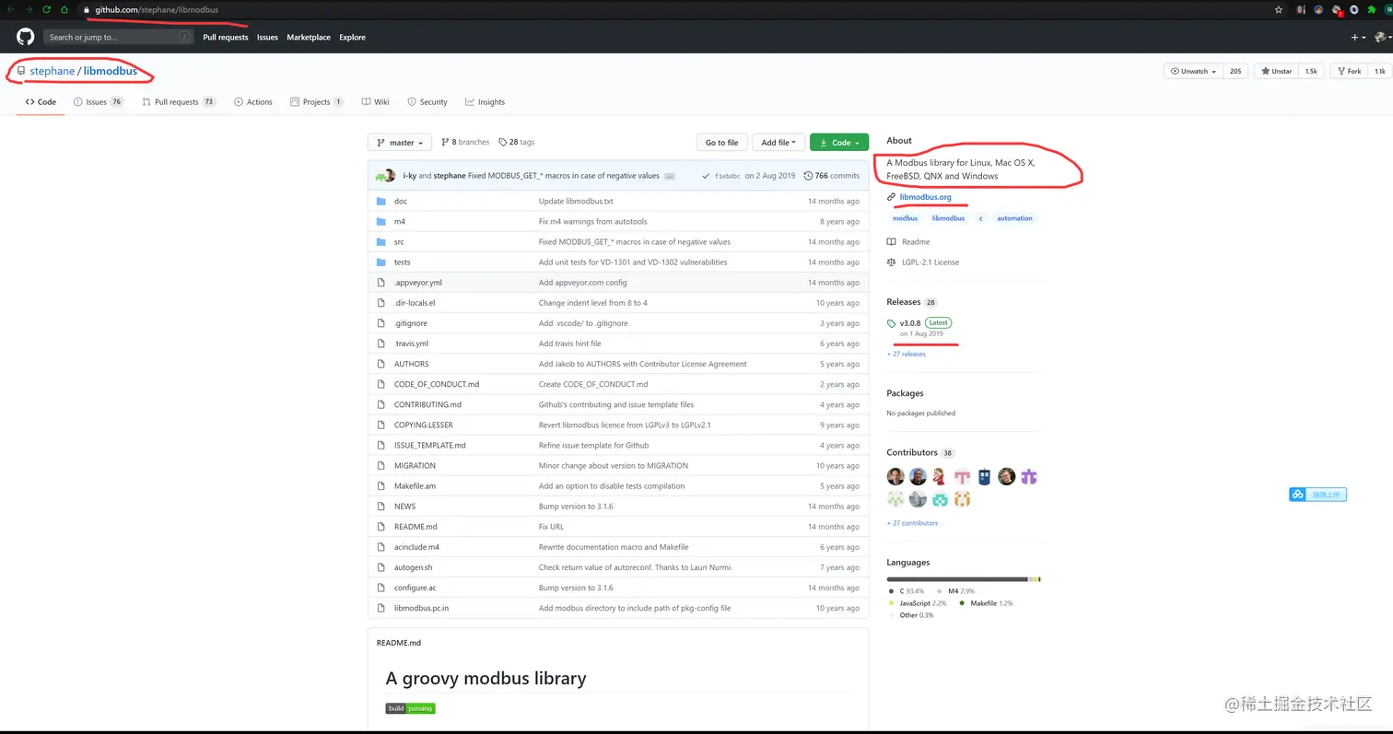Image resolution: width=1393 pixels, height=734 pixels.
Task: Open the Add file dropdown
Action: coord(778,142)
